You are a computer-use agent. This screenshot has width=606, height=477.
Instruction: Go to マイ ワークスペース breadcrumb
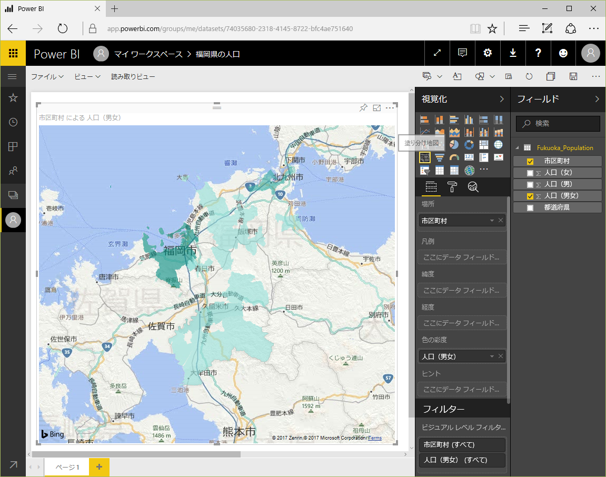[x=148, y=54]
